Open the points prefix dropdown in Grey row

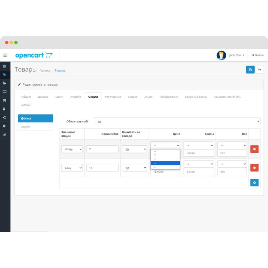click(199, 164)
